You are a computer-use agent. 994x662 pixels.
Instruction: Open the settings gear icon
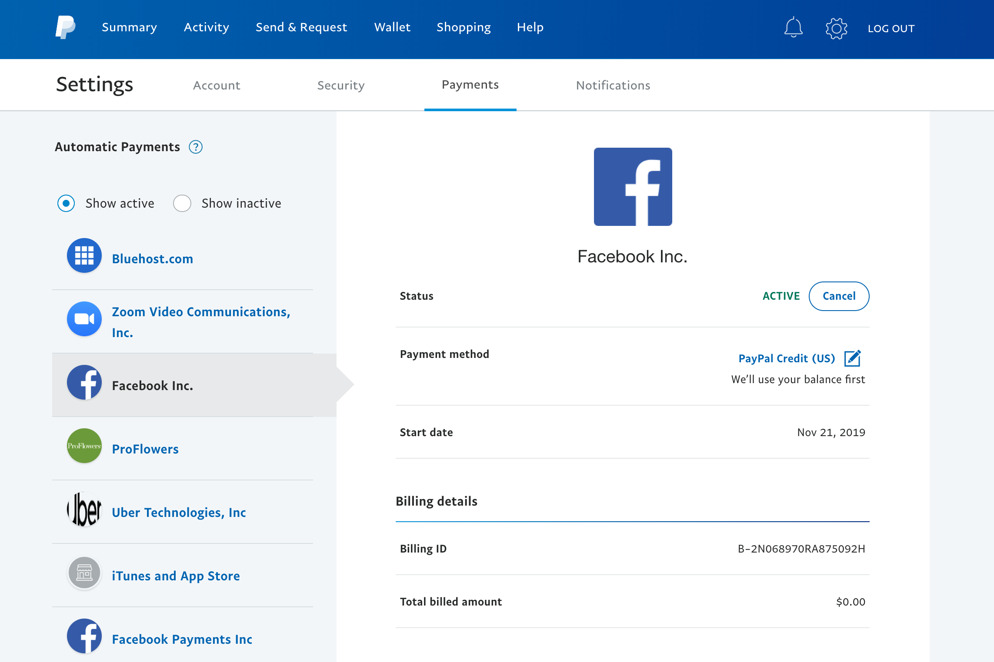tap(836, 28)
